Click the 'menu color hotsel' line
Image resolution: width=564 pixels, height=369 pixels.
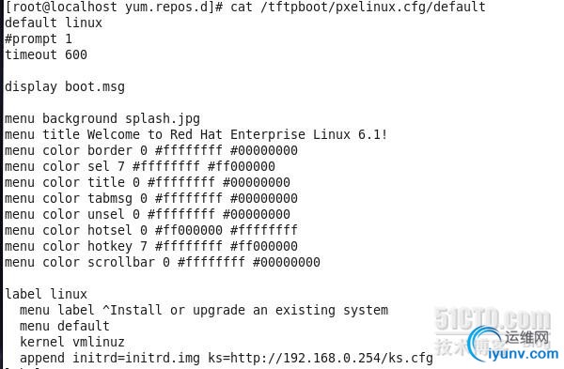pos(151,230)
